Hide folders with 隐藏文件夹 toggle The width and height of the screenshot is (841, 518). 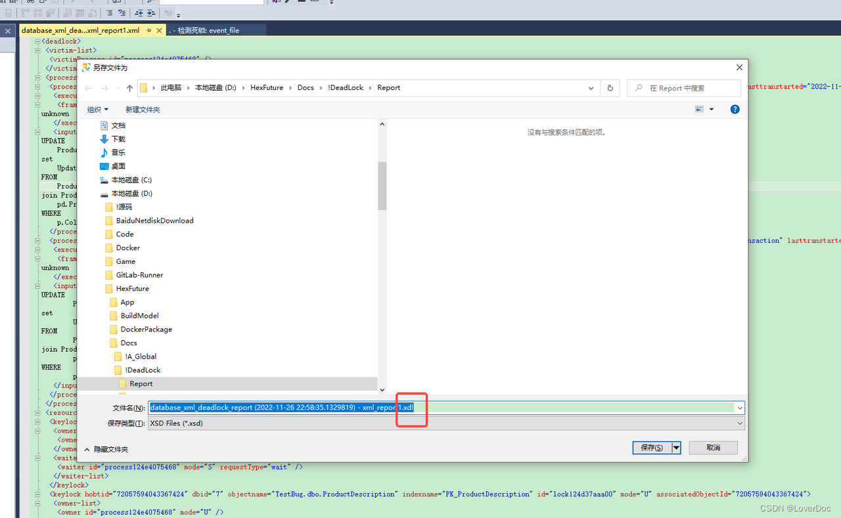coord(106,450)
